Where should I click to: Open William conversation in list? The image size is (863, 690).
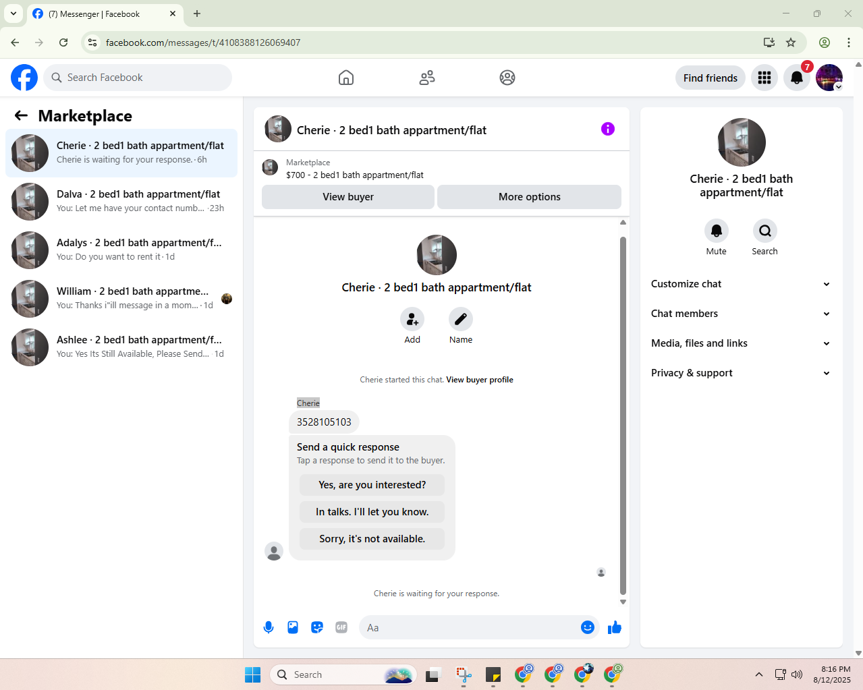pos(121,299)
